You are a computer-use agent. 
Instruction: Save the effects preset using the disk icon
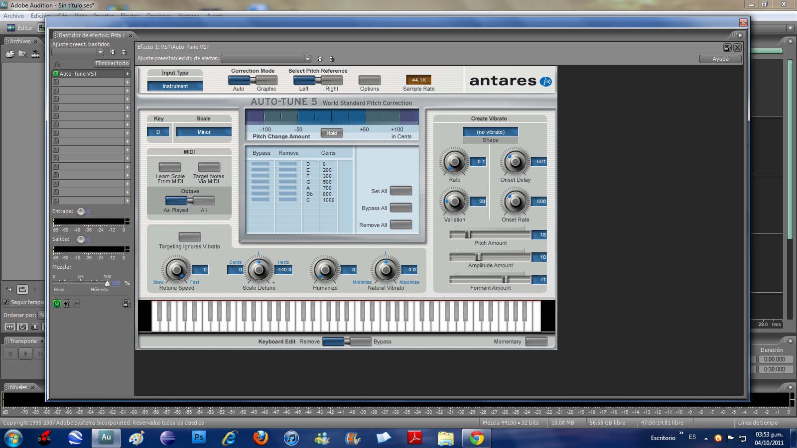(319, 58)
